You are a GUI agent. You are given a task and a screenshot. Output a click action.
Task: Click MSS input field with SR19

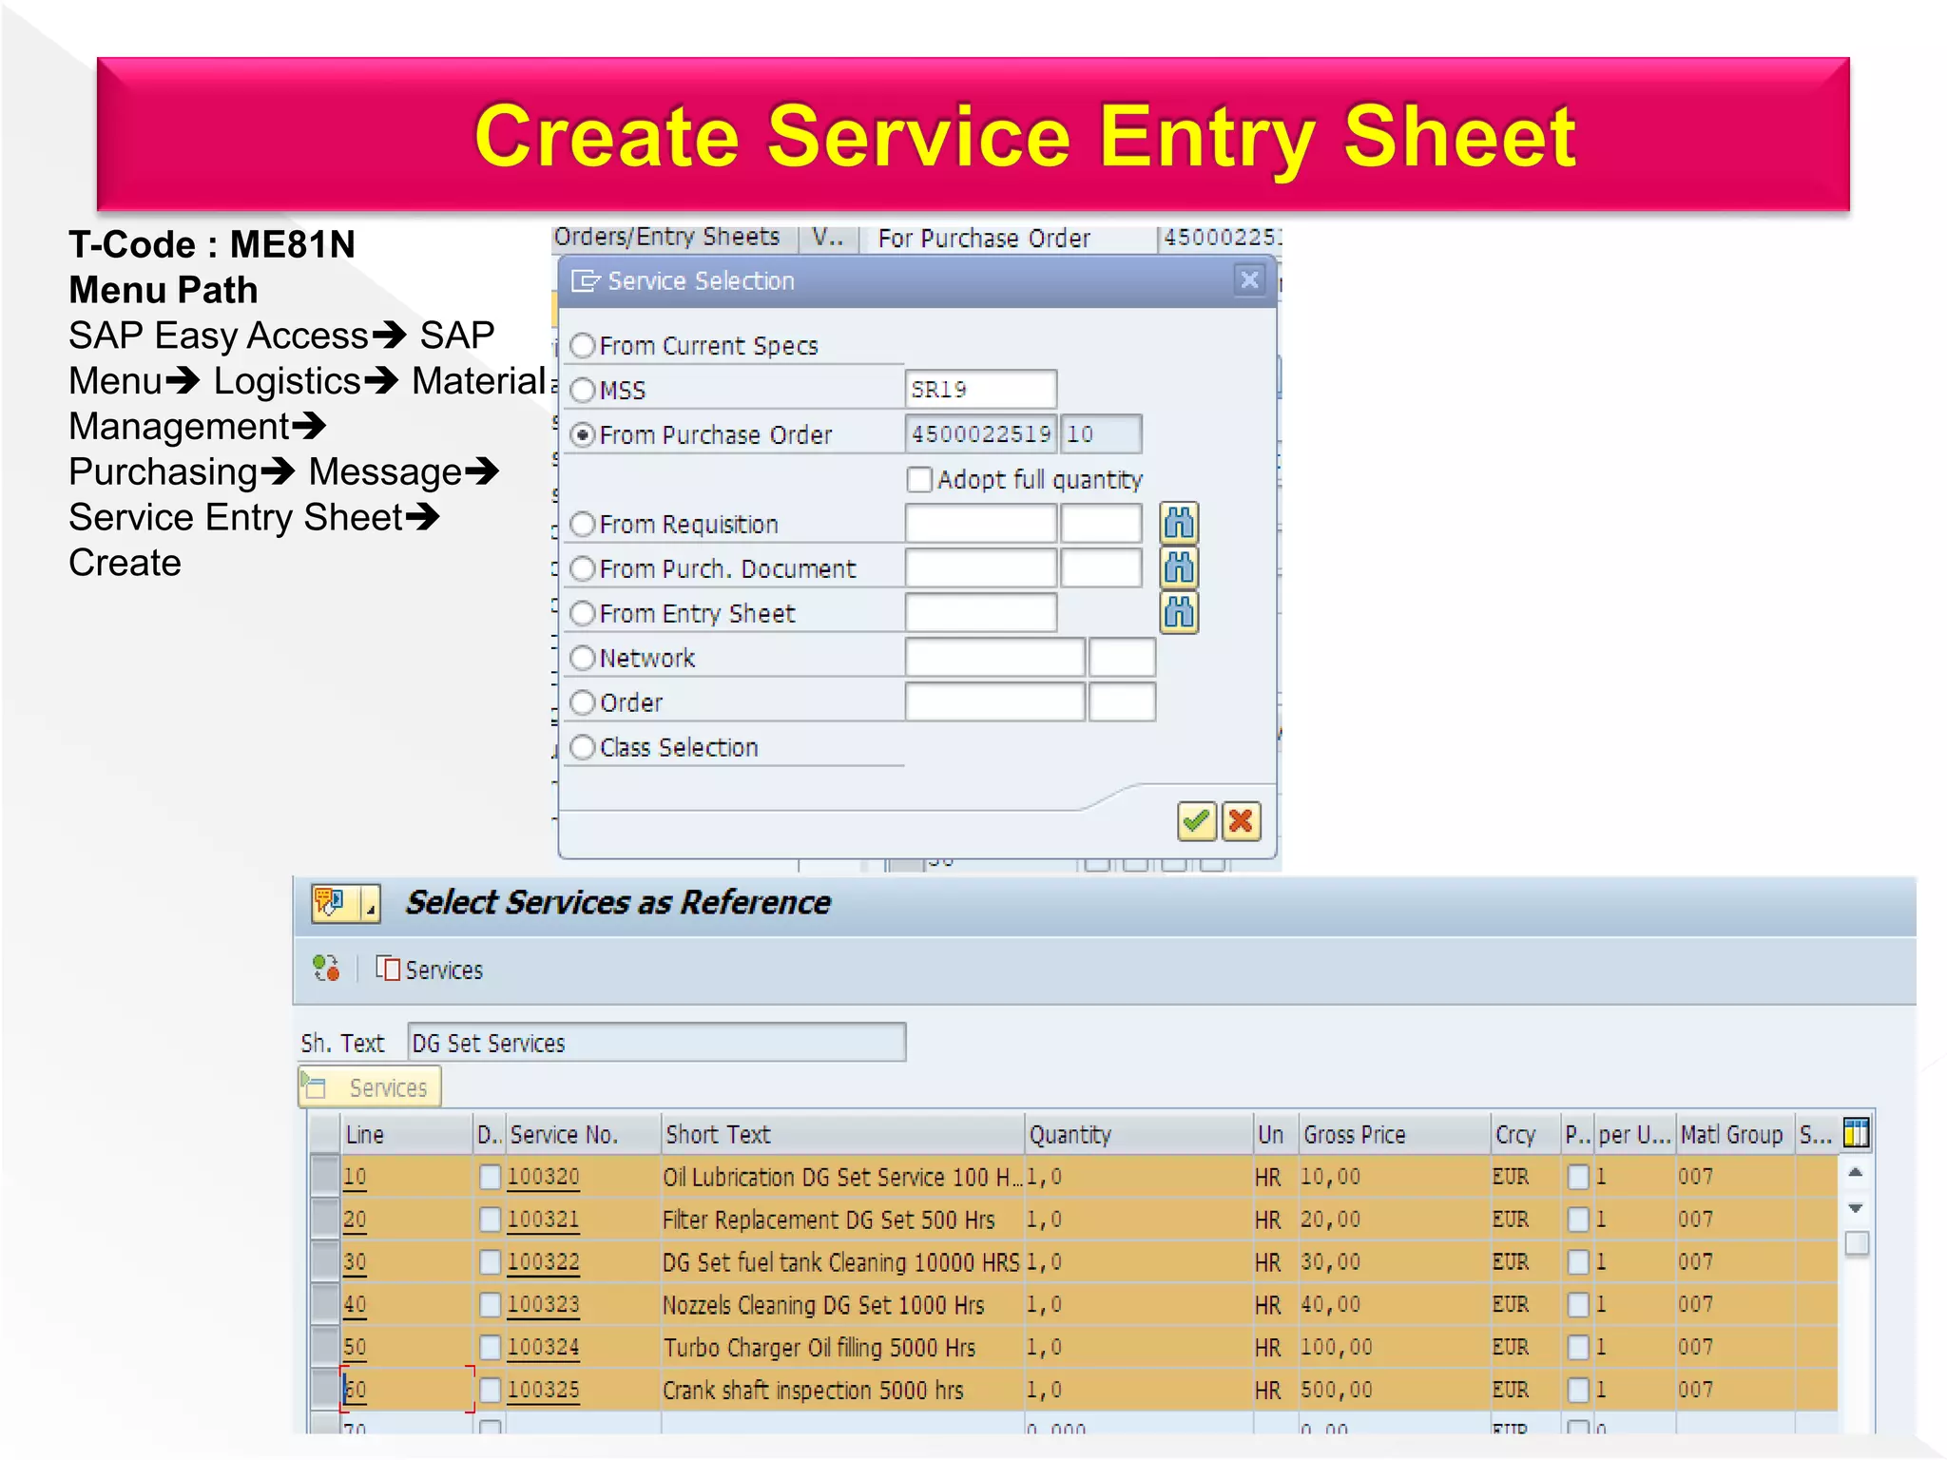(980, 389)
